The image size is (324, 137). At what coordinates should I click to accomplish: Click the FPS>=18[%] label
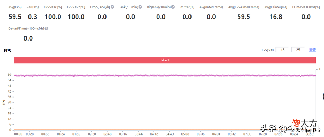(53, 7)
